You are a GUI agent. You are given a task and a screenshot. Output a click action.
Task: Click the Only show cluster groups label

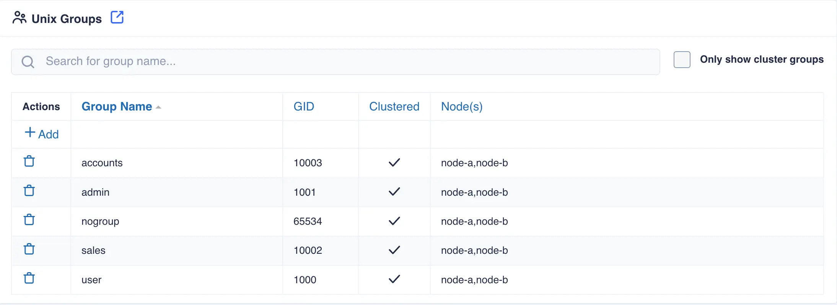(x=761, y=60)
